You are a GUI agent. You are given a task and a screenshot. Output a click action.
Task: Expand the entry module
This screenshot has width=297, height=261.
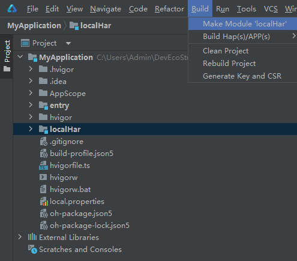click(31, 105)
